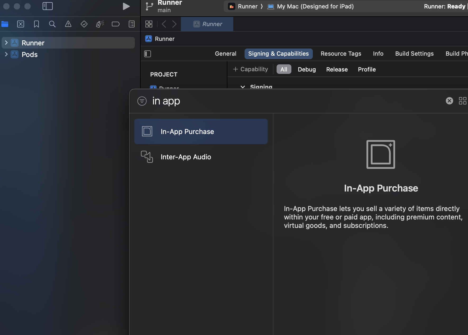Open the Resource Tags tab

341,54
